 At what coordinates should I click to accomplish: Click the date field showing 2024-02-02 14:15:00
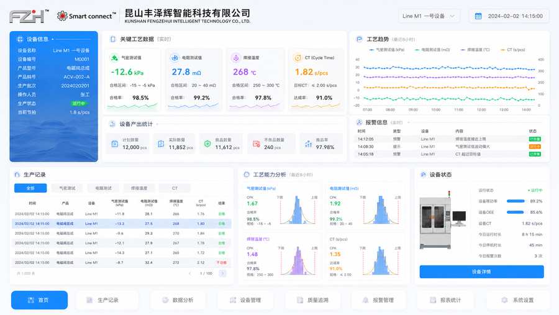tap(509, 16)
